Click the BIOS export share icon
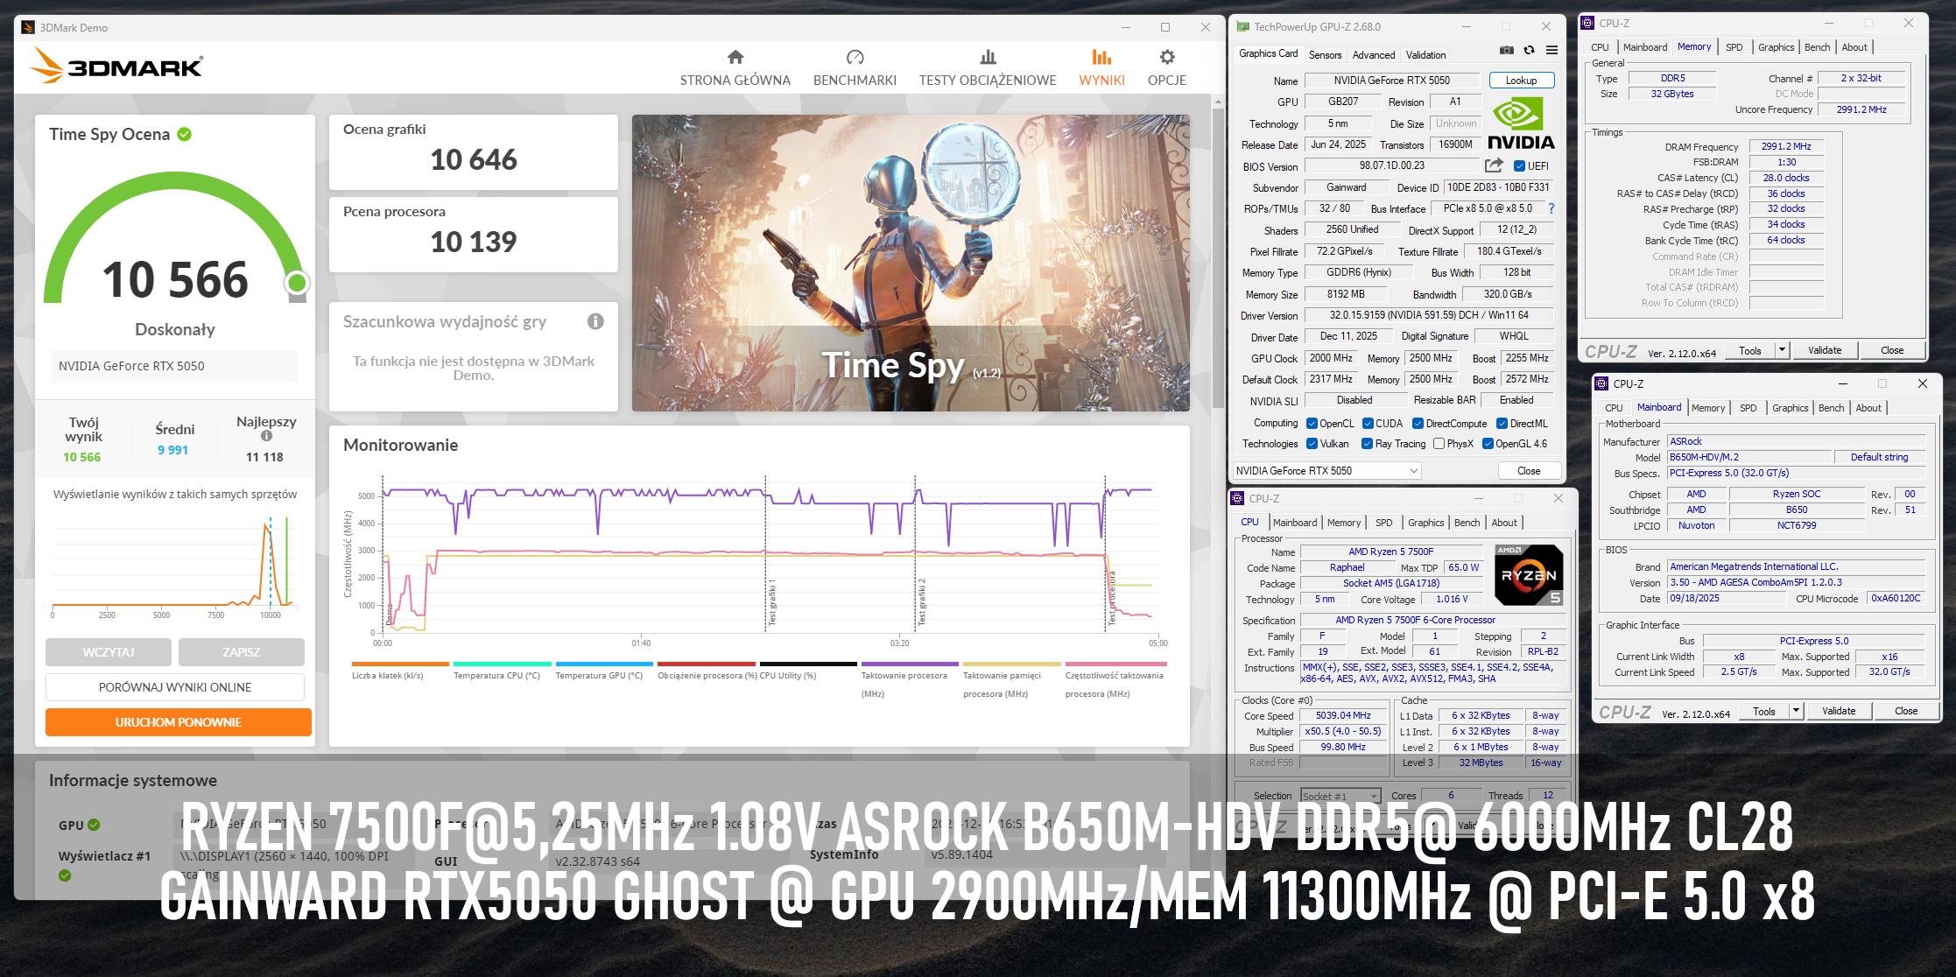Screen dimensions: 1956x977 click(1494, 165)
